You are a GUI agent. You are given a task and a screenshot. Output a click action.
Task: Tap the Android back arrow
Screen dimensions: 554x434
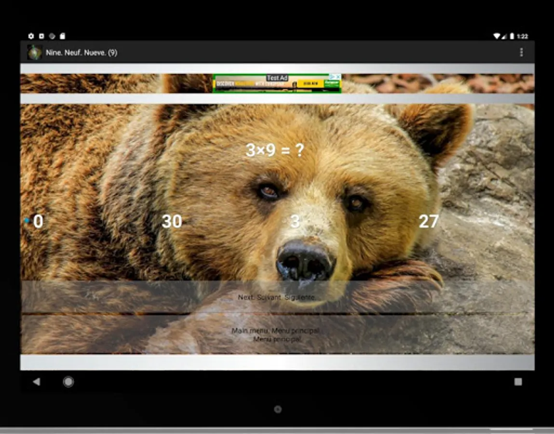tap(36, 382)
